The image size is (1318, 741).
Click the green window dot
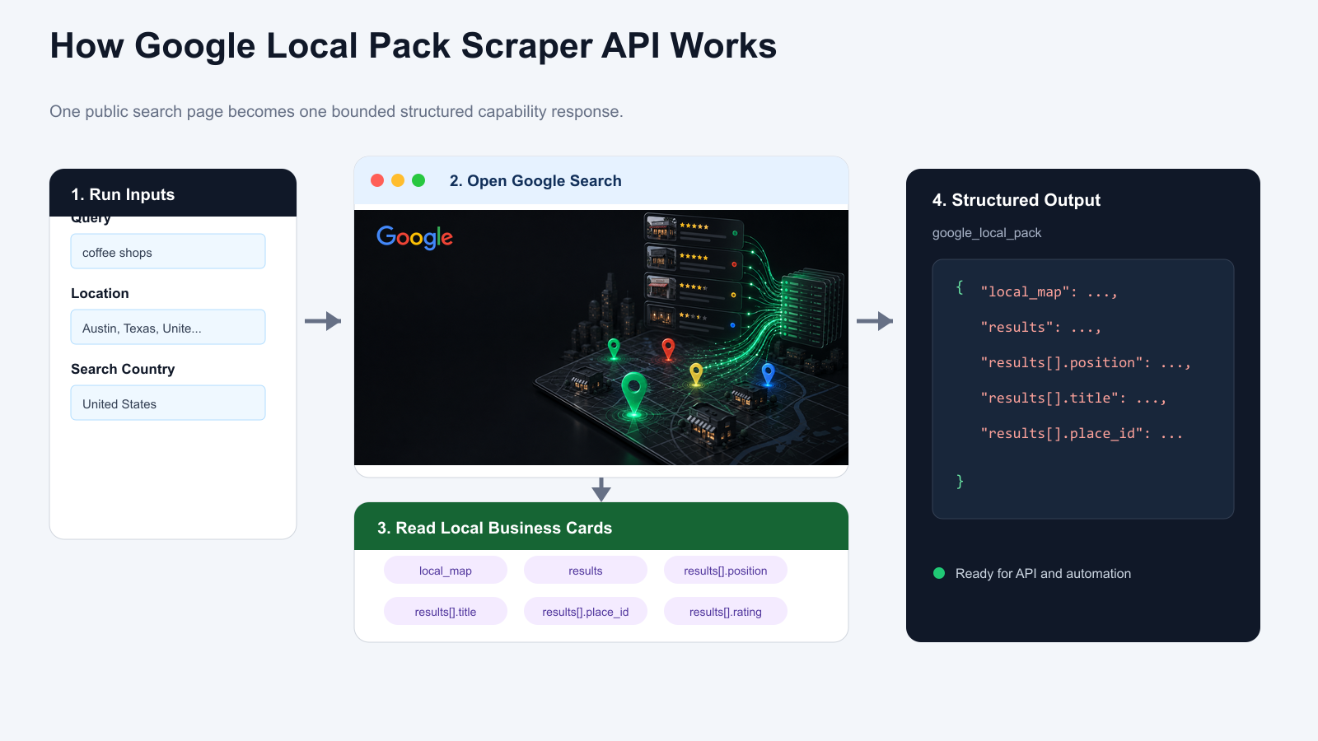[418, 180]
